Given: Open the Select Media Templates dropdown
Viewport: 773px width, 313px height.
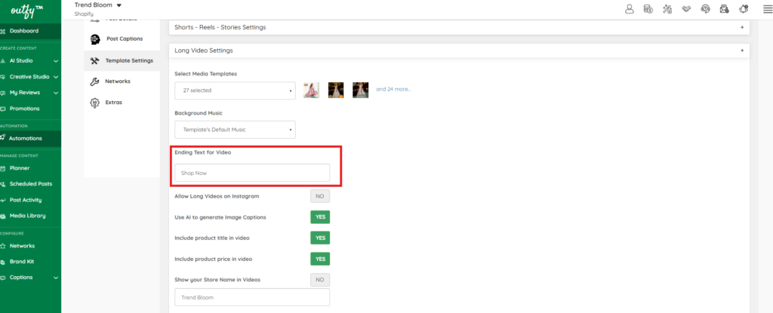Looking at the screenshot, I should click(x=236, y=91).
